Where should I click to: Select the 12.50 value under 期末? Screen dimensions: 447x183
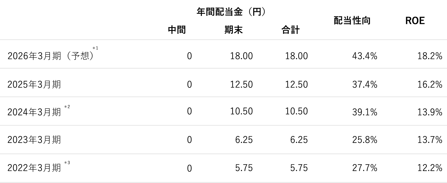coord(241,85)
